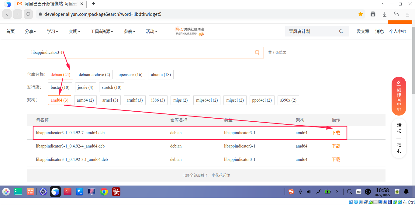Download libappindicator3-1_0.4.92-4_amd64.deb via 下载
The image size is (415, 205).
(x=336, y=146)
